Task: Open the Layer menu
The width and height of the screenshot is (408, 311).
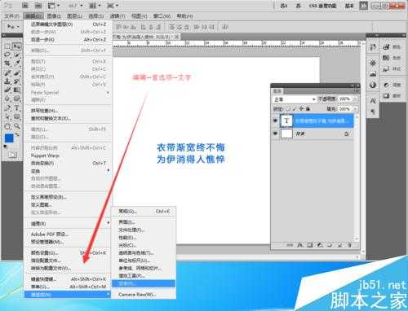Action: click(x=74, y=16)
